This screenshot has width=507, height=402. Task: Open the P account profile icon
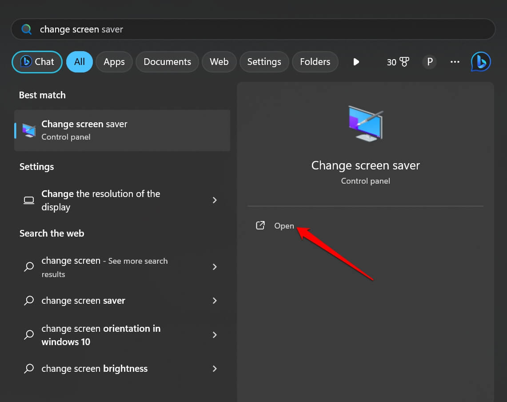click(x=430, y=62)
